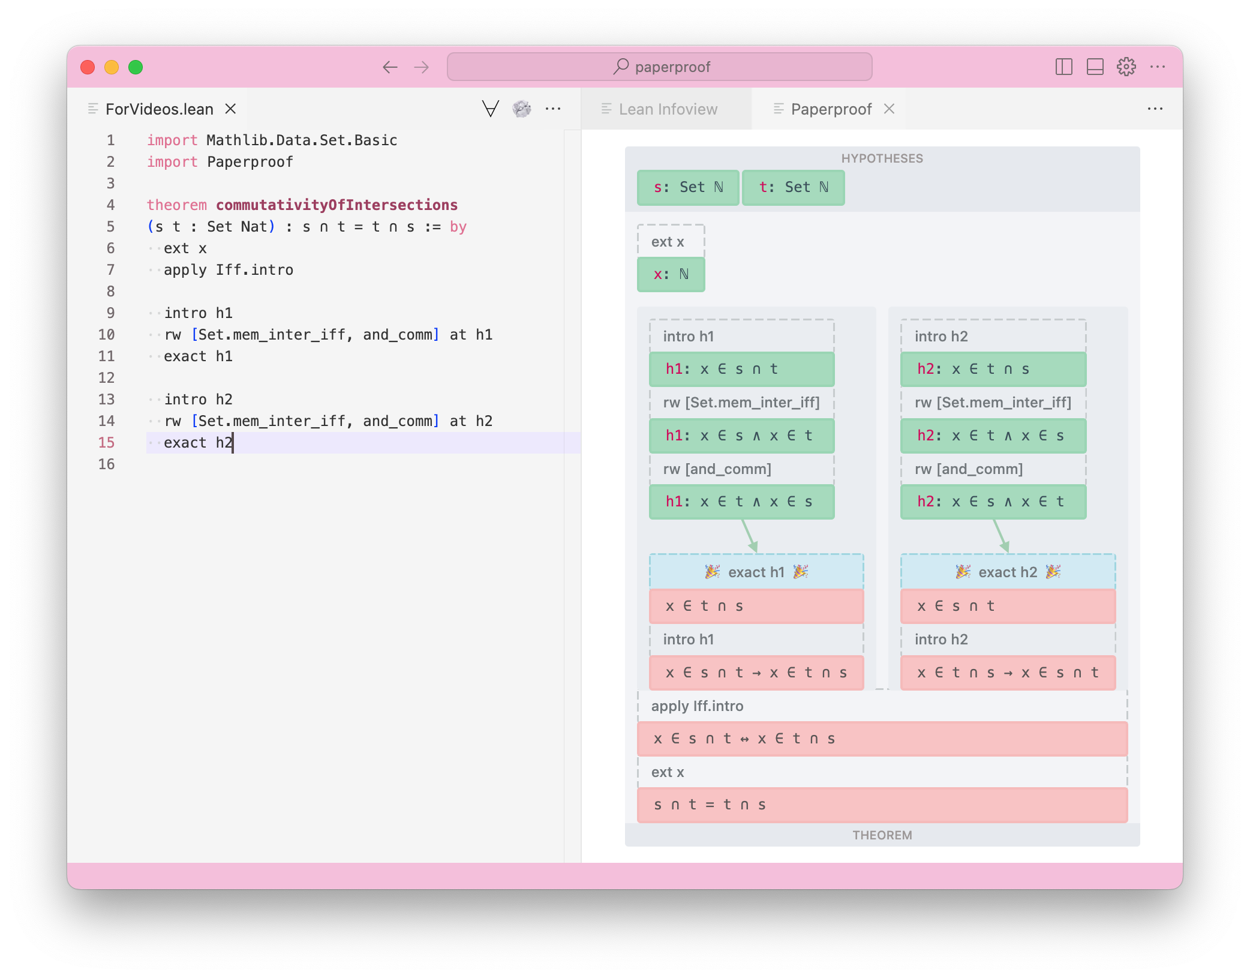Click the crumpled paper Paperproof icon
1250x978 pixels.
[x=521, y=109]
